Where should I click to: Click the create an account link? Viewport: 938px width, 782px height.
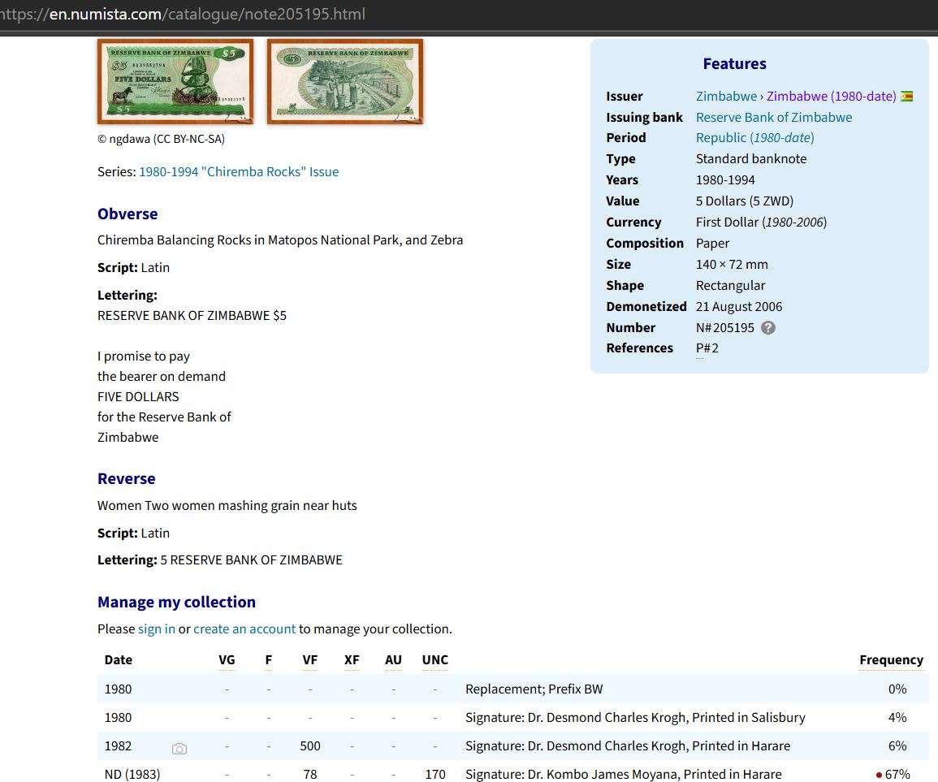244,629
